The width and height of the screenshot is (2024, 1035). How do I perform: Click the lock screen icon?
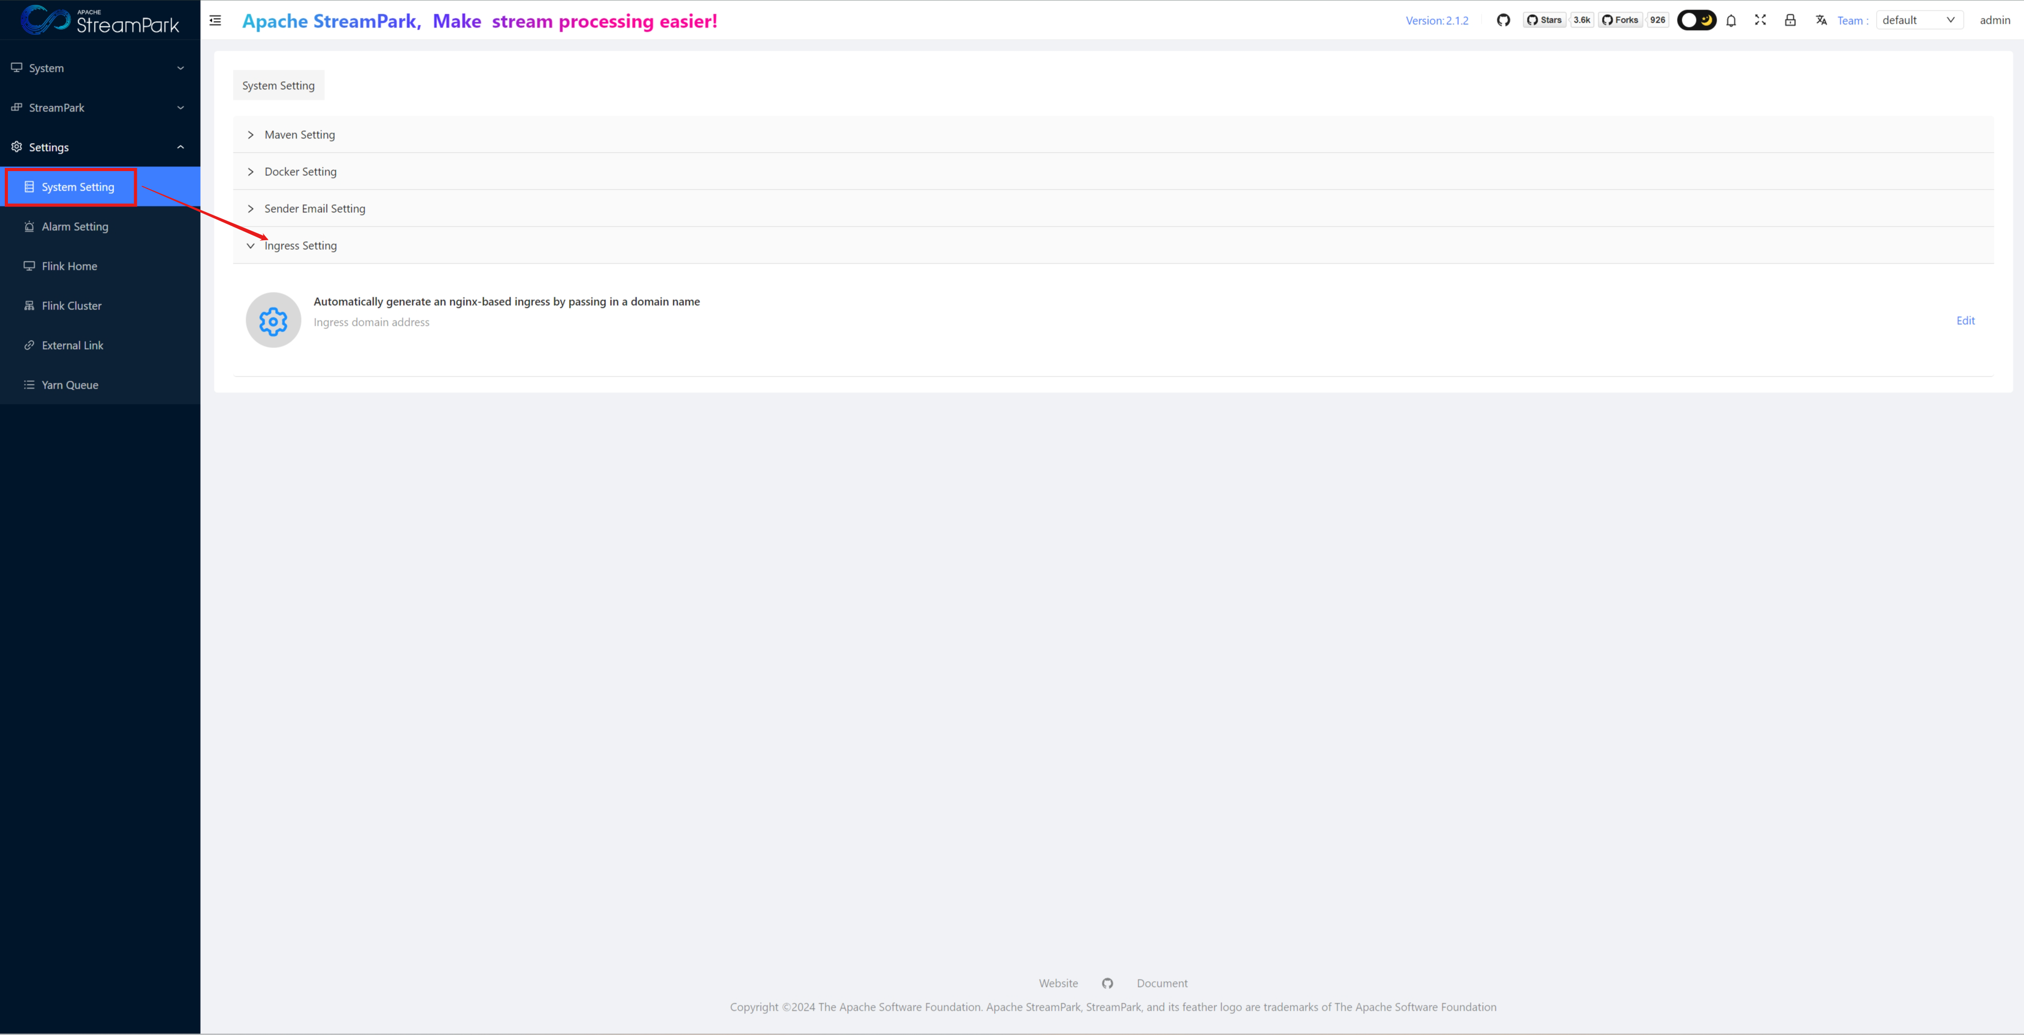[x=1790, y=21]
